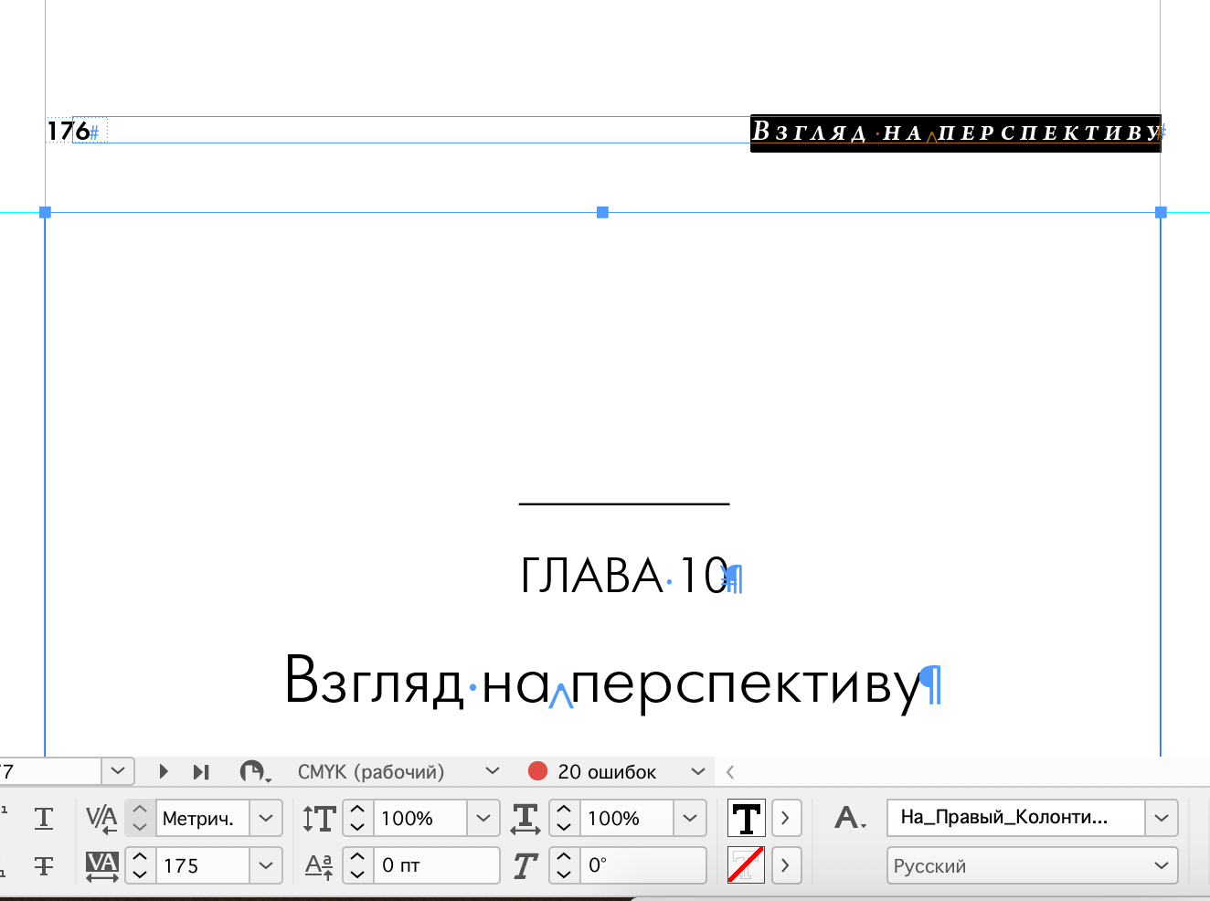Viewport: 1210px width, 901px height.
Task: Click the horizontal scale icon
Action: (525, 818)
